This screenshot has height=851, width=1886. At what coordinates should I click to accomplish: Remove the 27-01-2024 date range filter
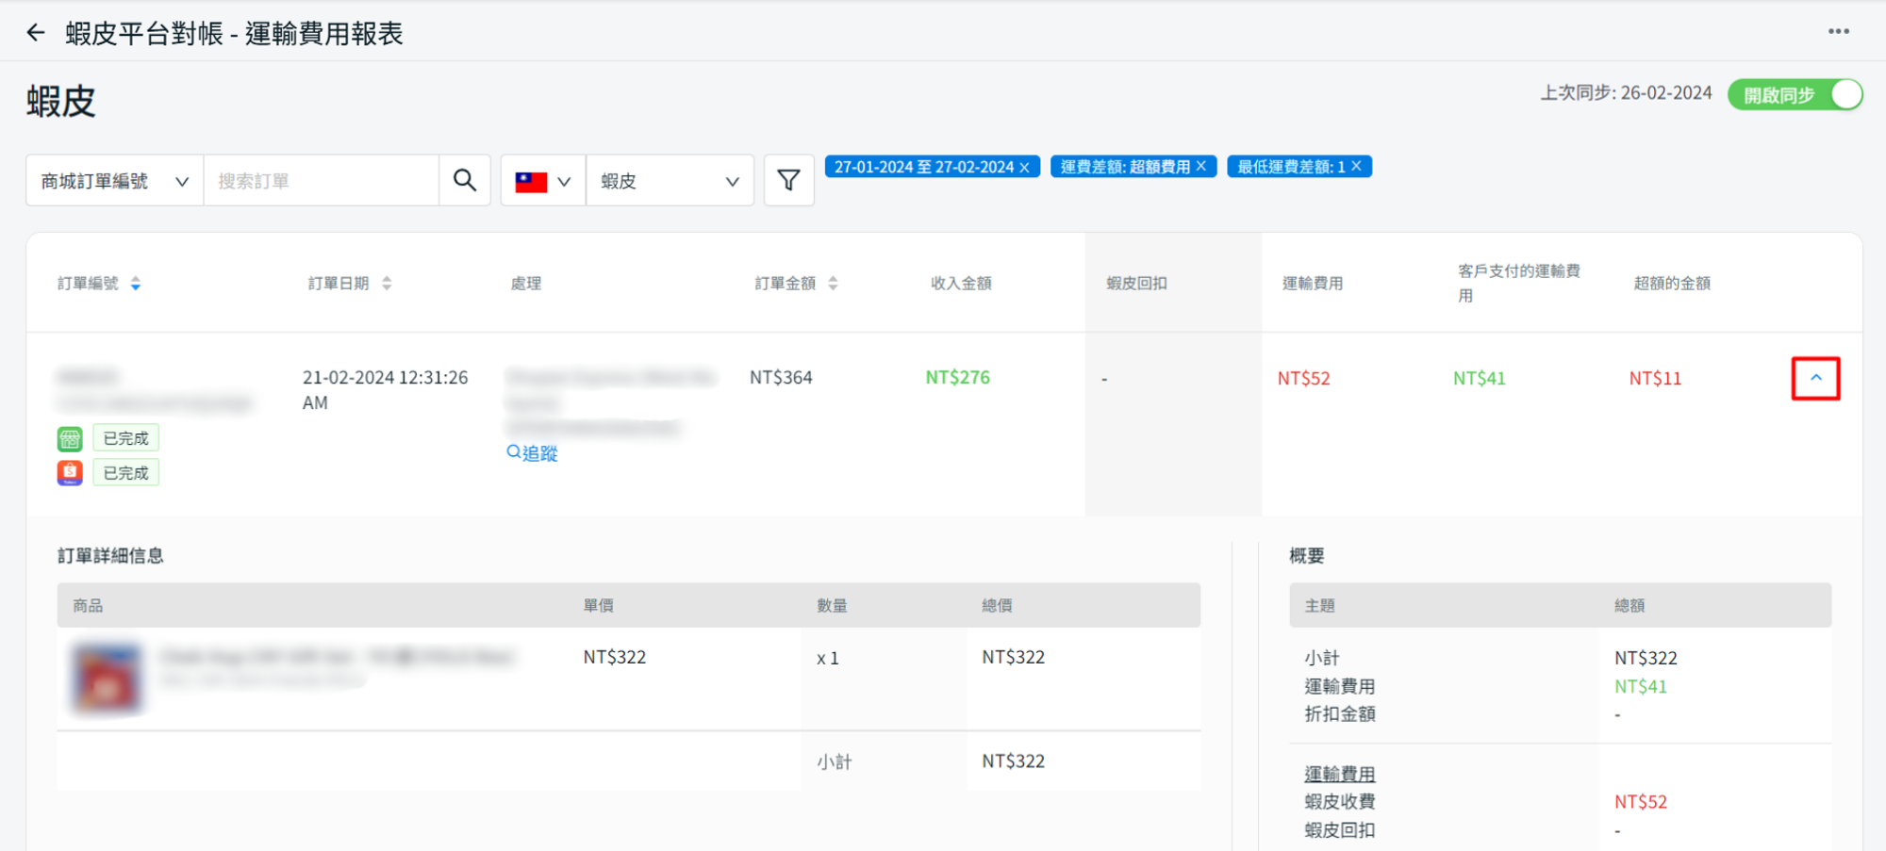click(x=1024, y=167)
